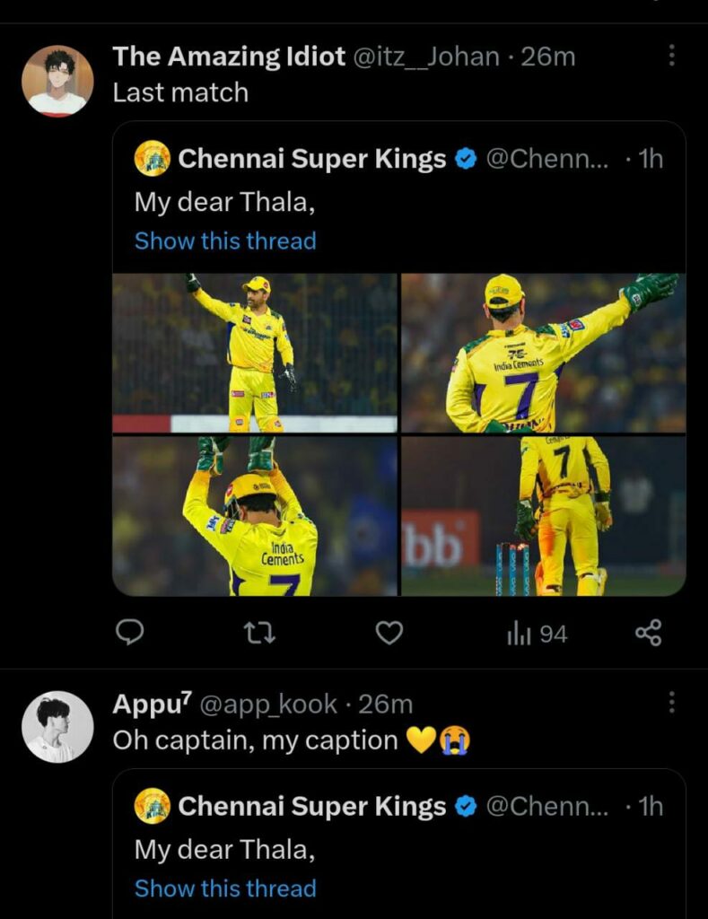Image resolution: width=708 pixels, height=919 pixels.
Task: Click Chennai Super Kings logo in second quoted tweet
Action: click(x=153, y=806)
